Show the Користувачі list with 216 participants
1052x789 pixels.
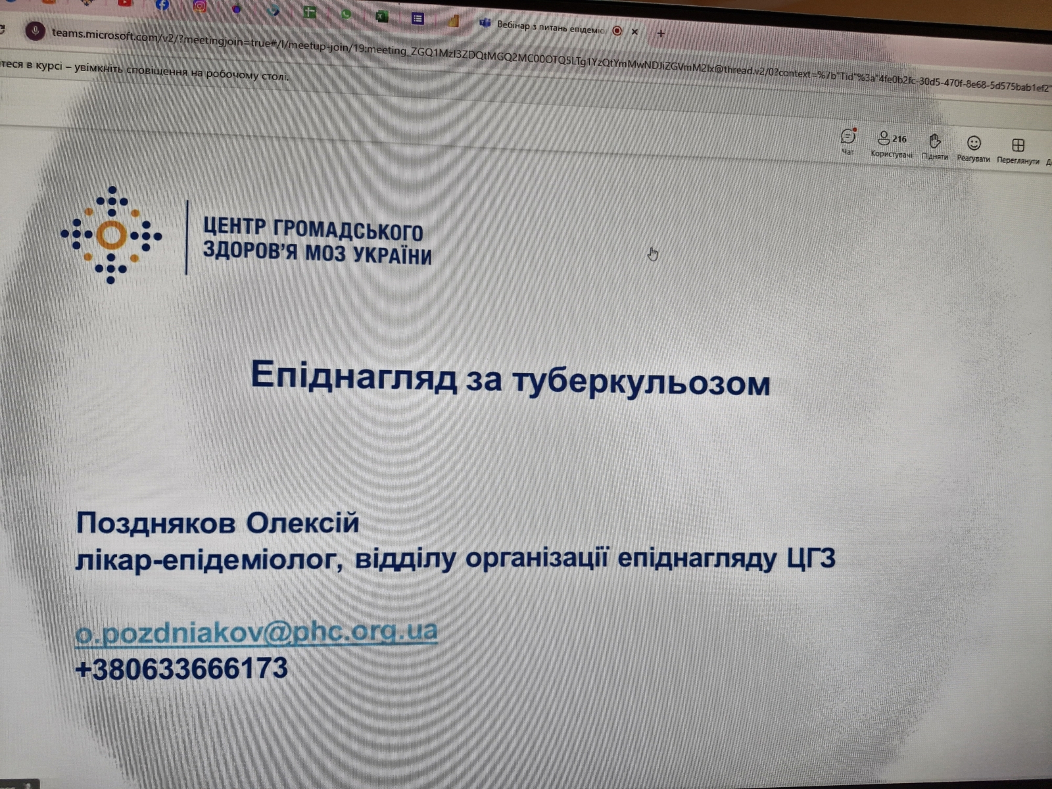click(x=891, y=143)
